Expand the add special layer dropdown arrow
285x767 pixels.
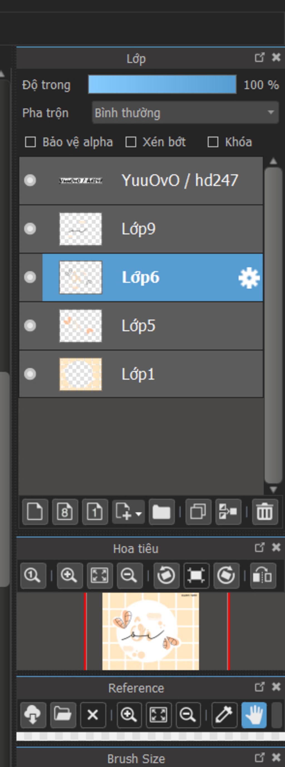[139, 513]
